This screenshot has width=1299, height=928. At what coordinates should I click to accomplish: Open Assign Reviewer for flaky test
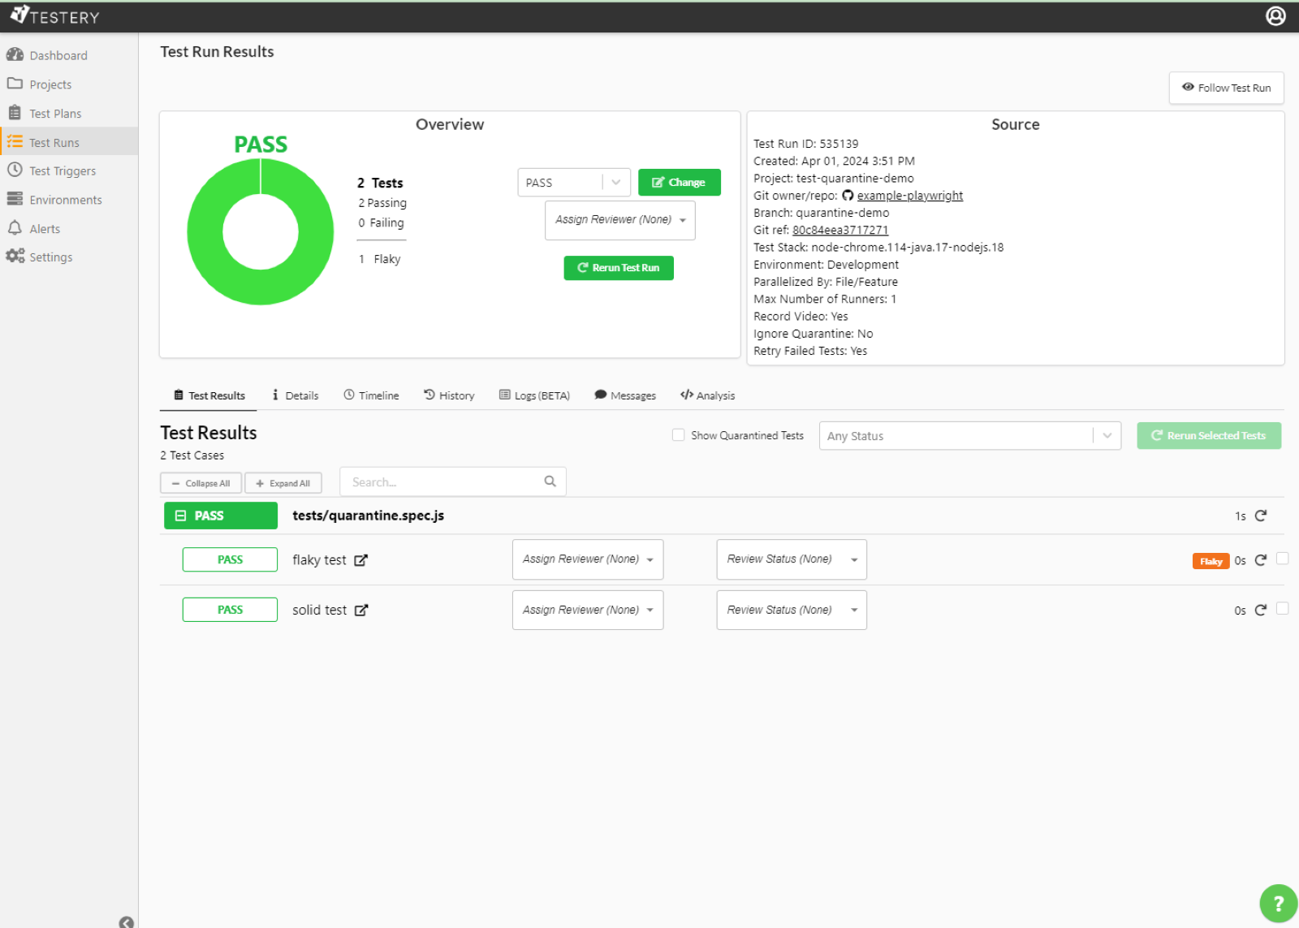pyautogui.click(x=588, y=559)
